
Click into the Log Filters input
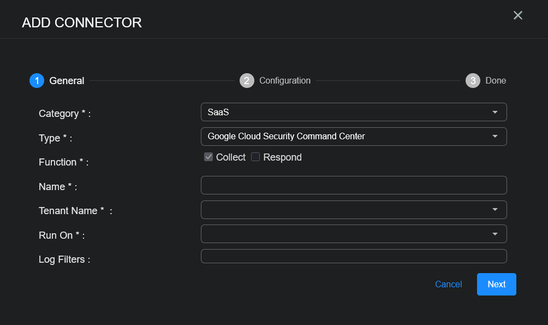coord(354,256)
